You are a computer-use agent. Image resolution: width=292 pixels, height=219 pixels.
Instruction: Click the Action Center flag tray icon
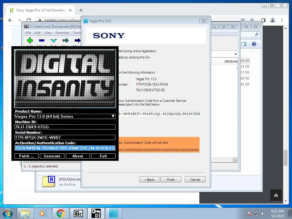point(250,214)
